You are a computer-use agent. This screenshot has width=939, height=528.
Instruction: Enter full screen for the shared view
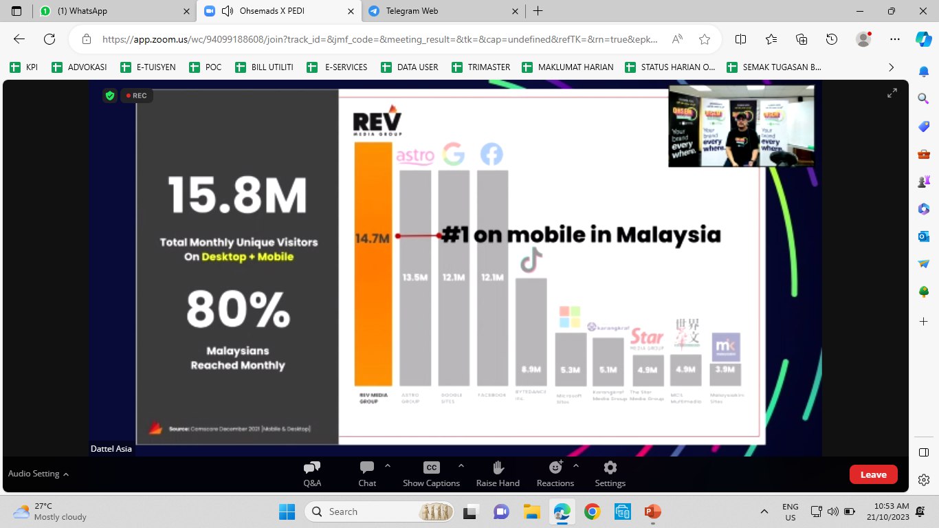(x=892, y=93)
